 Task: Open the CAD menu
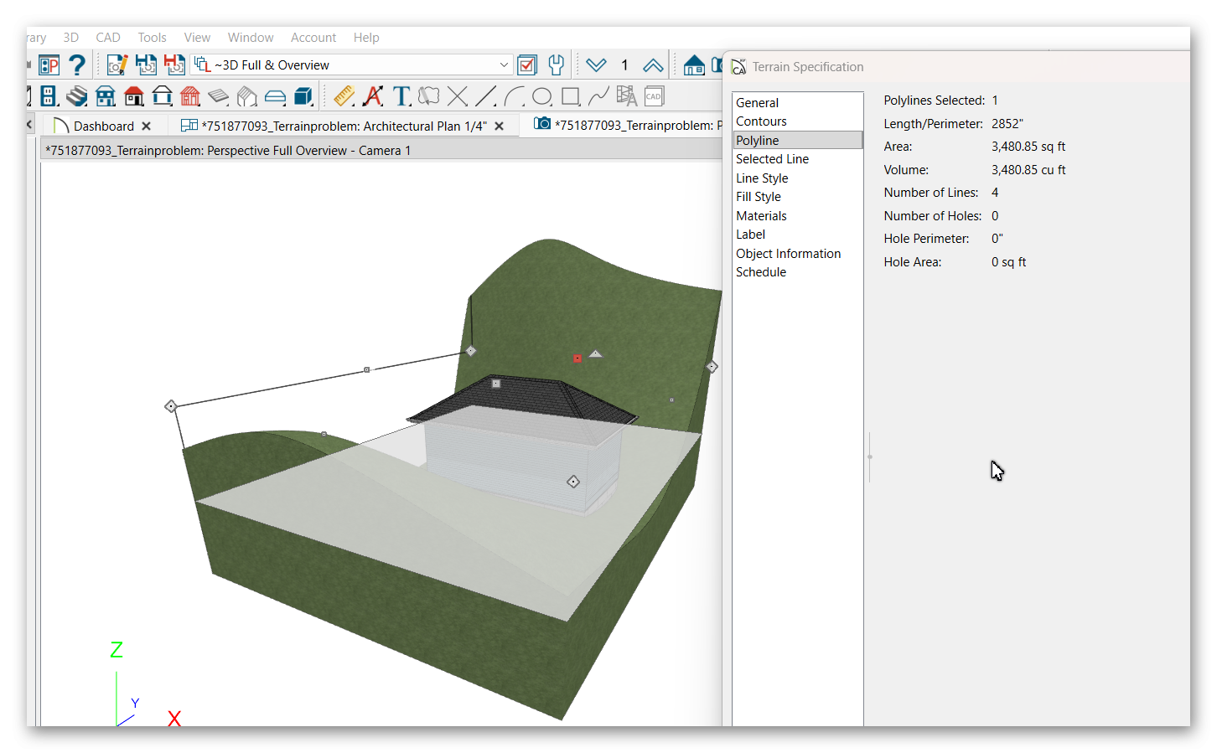point(108,38)
